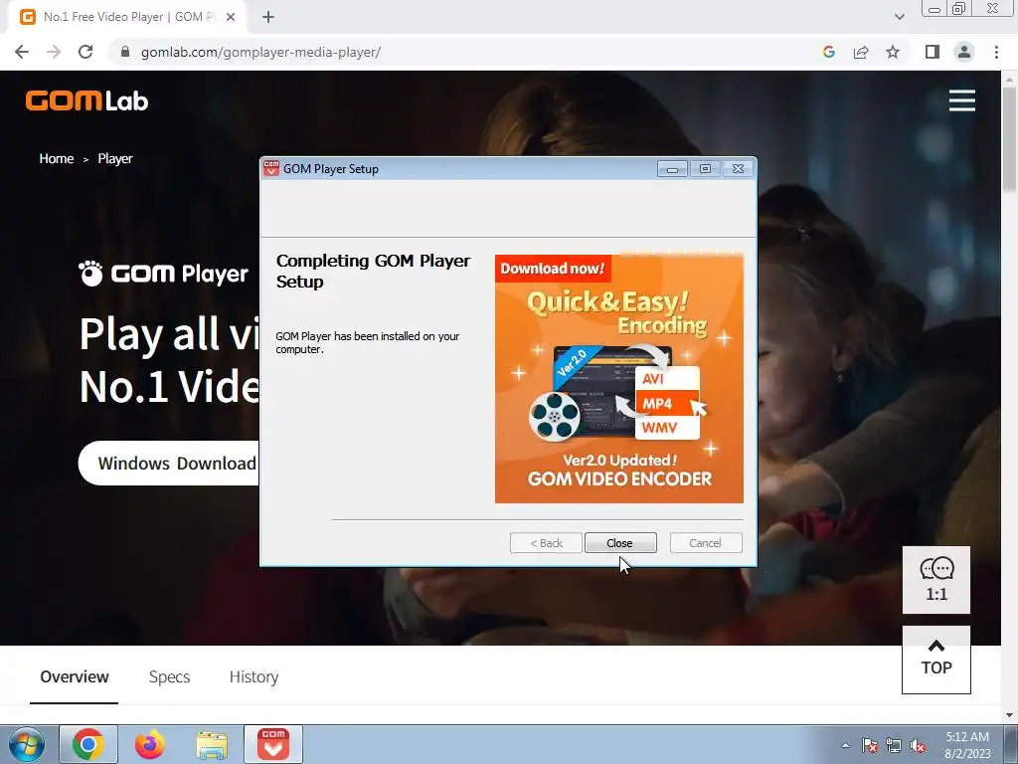Open the 1:1 chat support button

coord(936,580)
